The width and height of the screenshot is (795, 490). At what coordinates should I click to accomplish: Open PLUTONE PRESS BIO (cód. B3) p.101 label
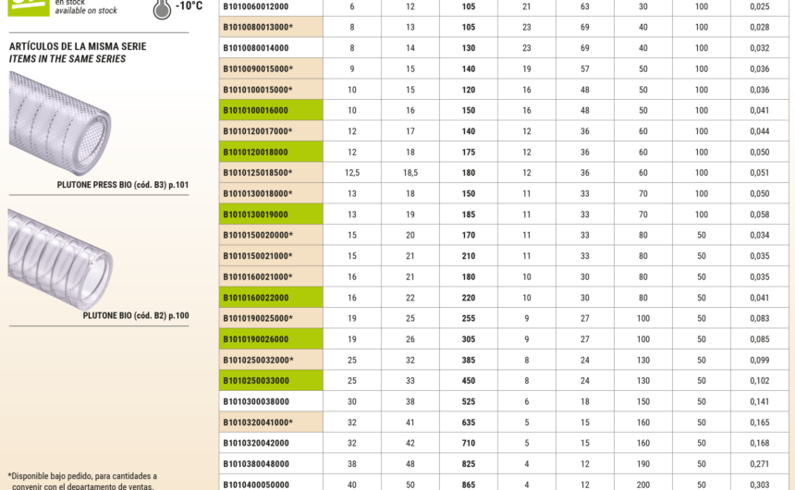click(122, 185)
